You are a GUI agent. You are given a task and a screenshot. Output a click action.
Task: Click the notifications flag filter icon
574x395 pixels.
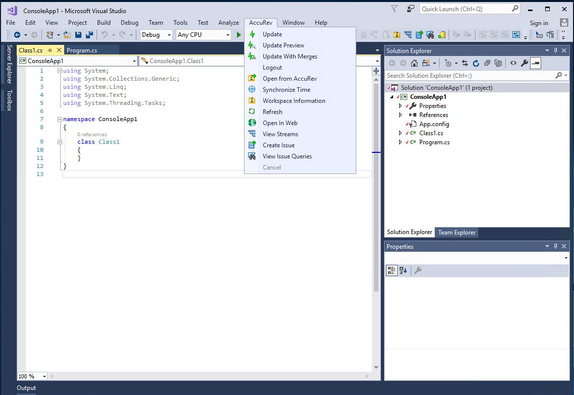(x=394, y=9)
